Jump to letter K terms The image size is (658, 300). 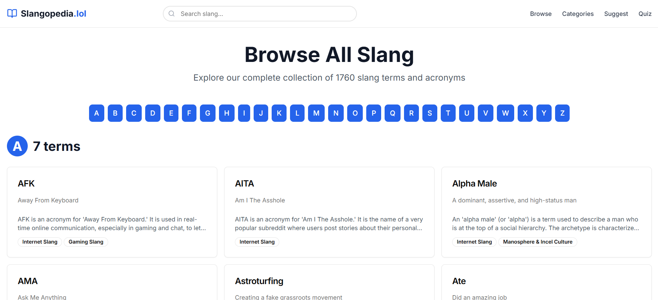[x=279, y=113]
